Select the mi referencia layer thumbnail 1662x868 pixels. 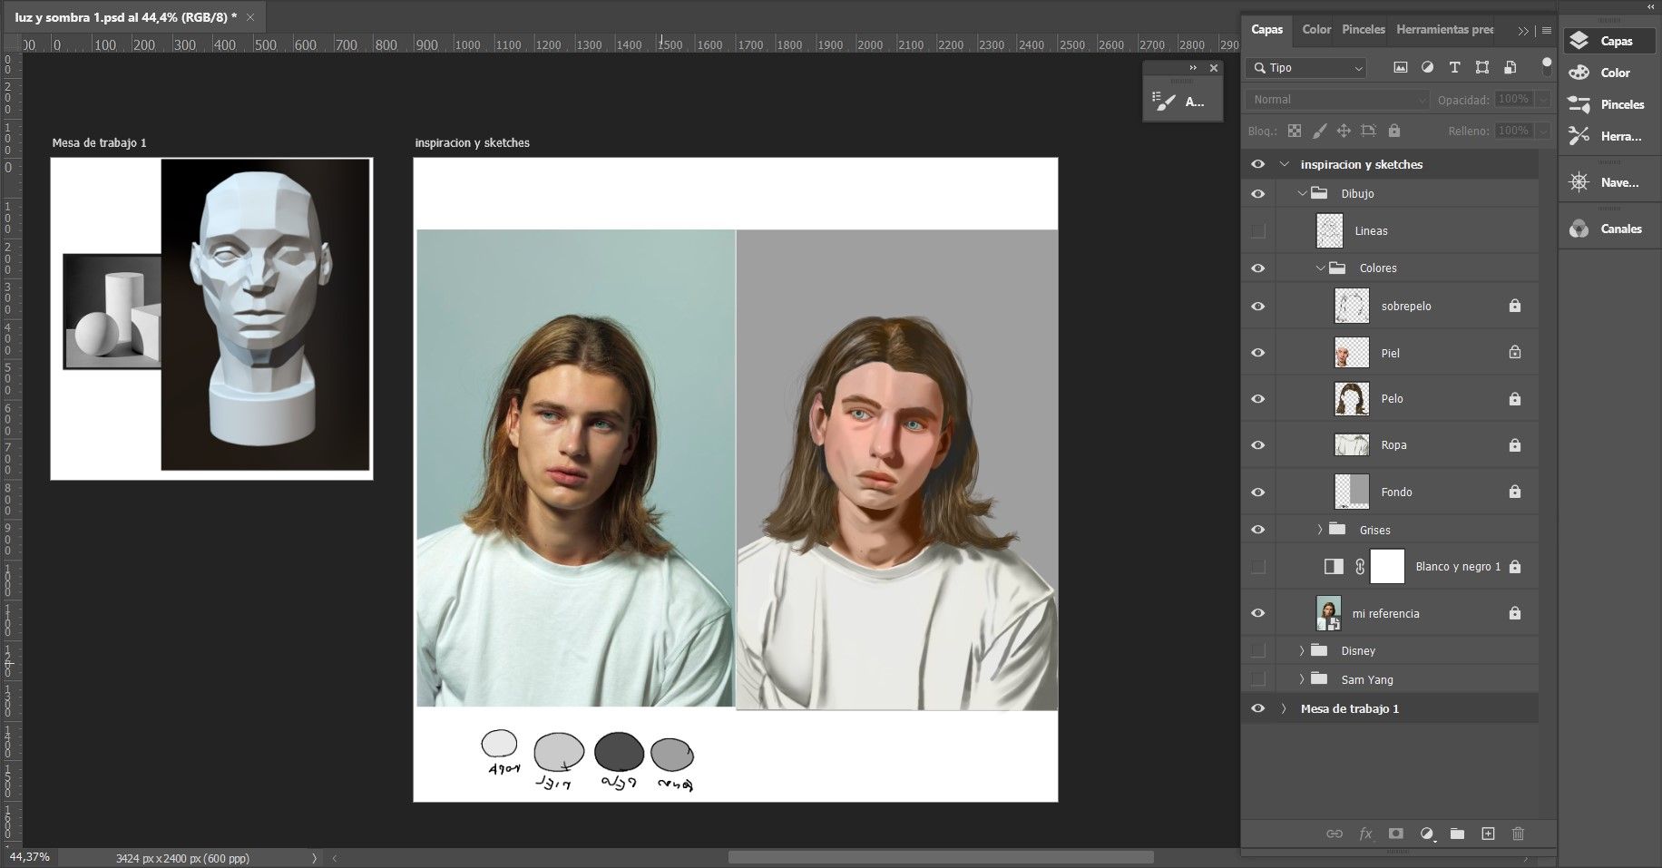pos(1329,613)
